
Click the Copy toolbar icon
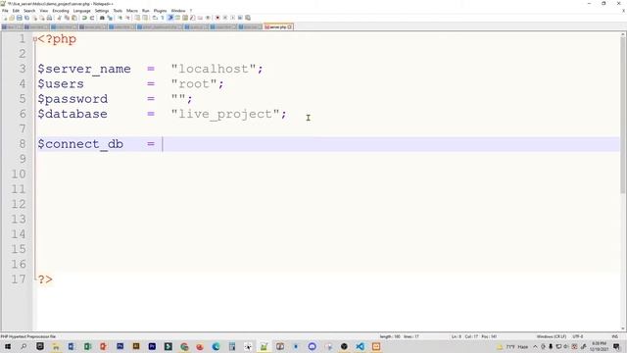pos(67,18)
